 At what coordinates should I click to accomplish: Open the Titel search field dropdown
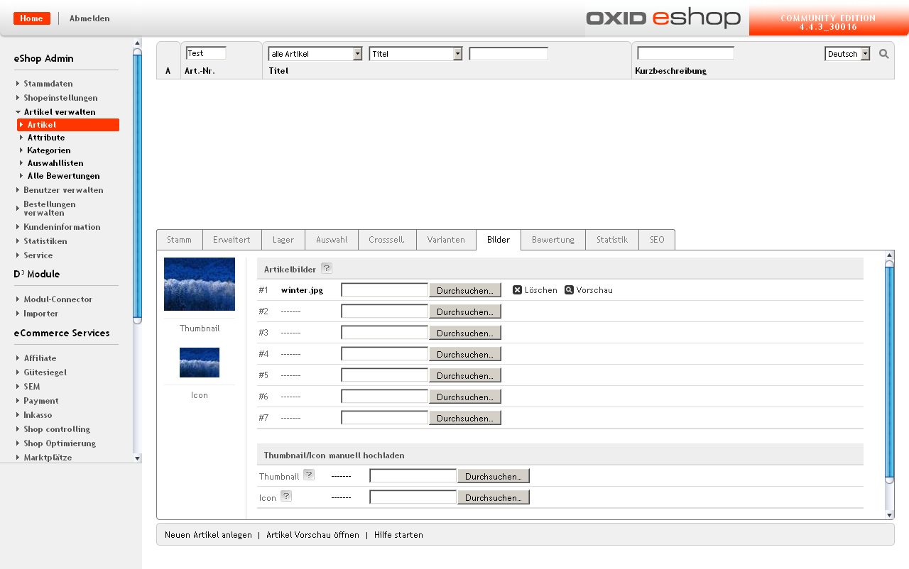point(457,54)
